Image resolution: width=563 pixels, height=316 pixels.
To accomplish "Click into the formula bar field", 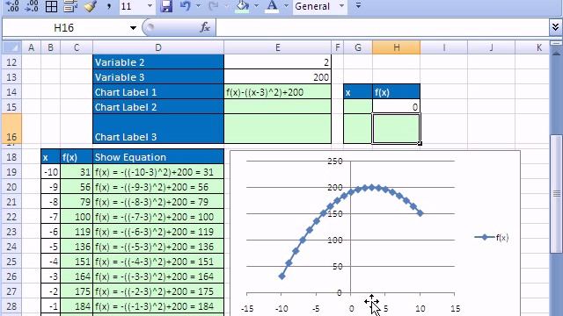I will pos(382,27).
